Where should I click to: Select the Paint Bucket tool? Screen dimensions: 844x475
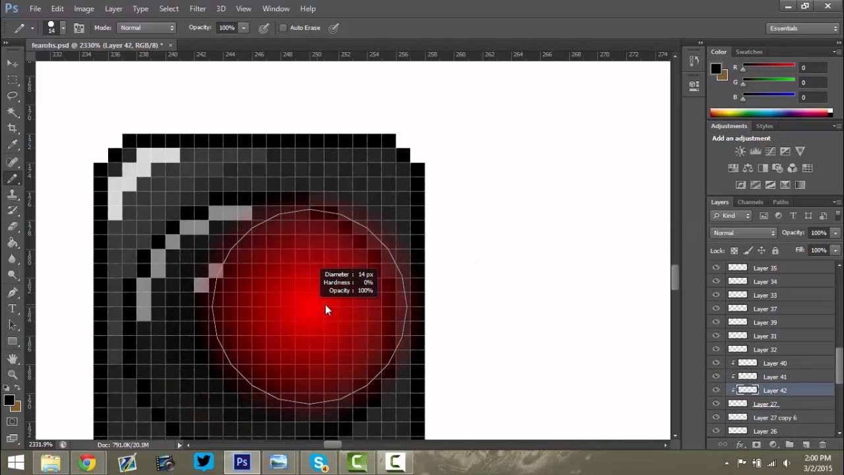tap(13, 243)
